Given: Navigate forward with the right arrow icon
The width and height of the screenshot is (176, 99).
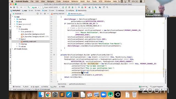Looking at the screenshot, I should tap(24, 7).
